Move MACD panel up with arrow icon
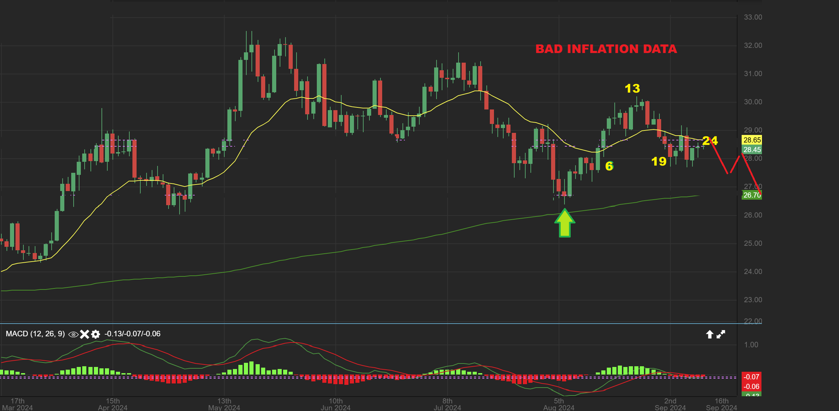Viewport: 839px width, 411px height. (x=709, y=334)
